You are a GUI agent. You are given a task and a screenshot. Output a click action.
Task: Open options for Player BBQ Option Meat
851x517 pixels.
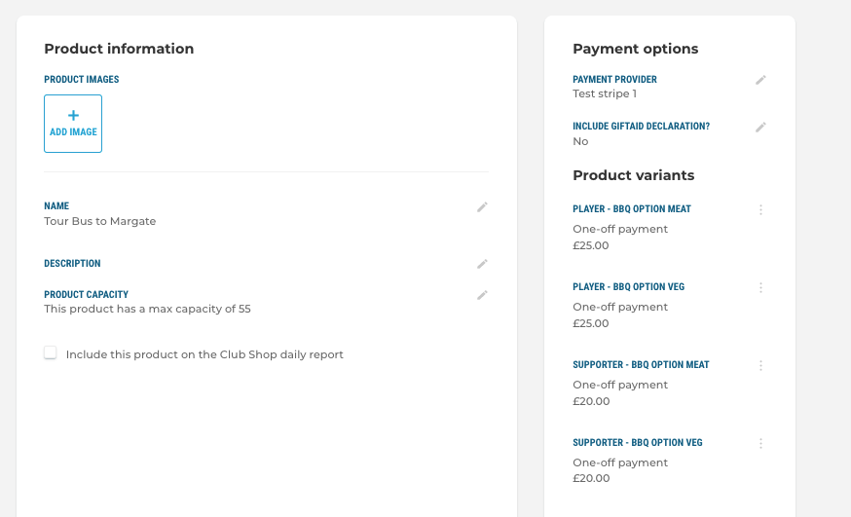coord(760,209)
